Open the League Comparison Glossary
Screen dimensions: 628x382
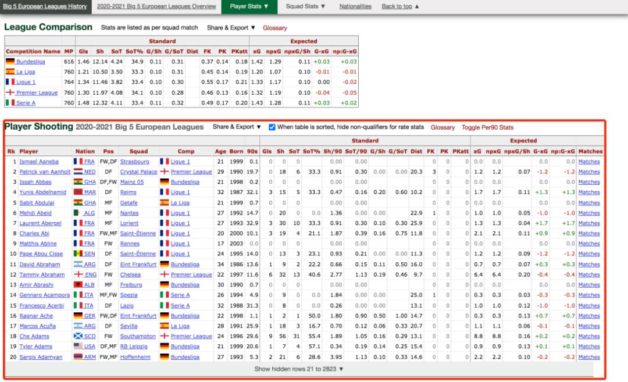point(274,28)
